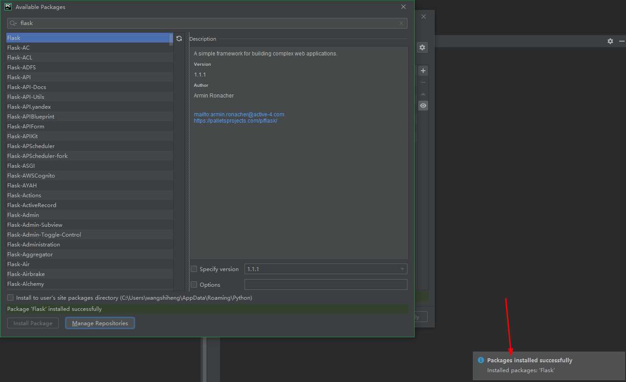This screenshot has height=382, width=626.
Task: Select Flask-Administration package
Action: point(90,245)
